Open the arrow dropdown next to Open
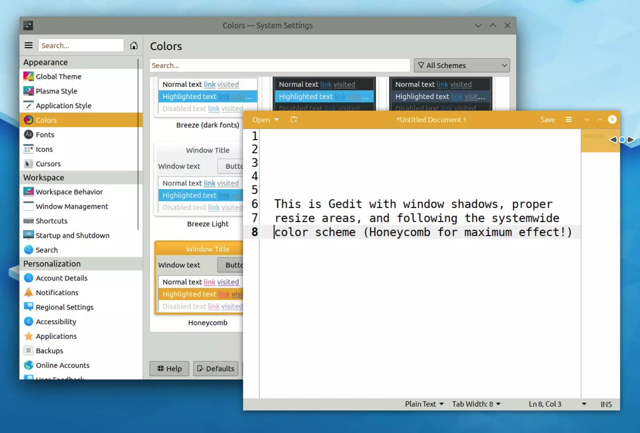This screenshot has height=433, width=640. [276, 120]
